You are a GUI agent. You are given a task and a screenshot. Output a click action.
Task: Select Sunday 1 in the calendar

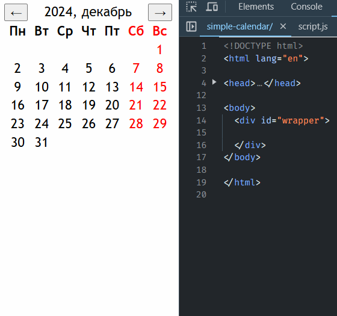click(159, 49)
